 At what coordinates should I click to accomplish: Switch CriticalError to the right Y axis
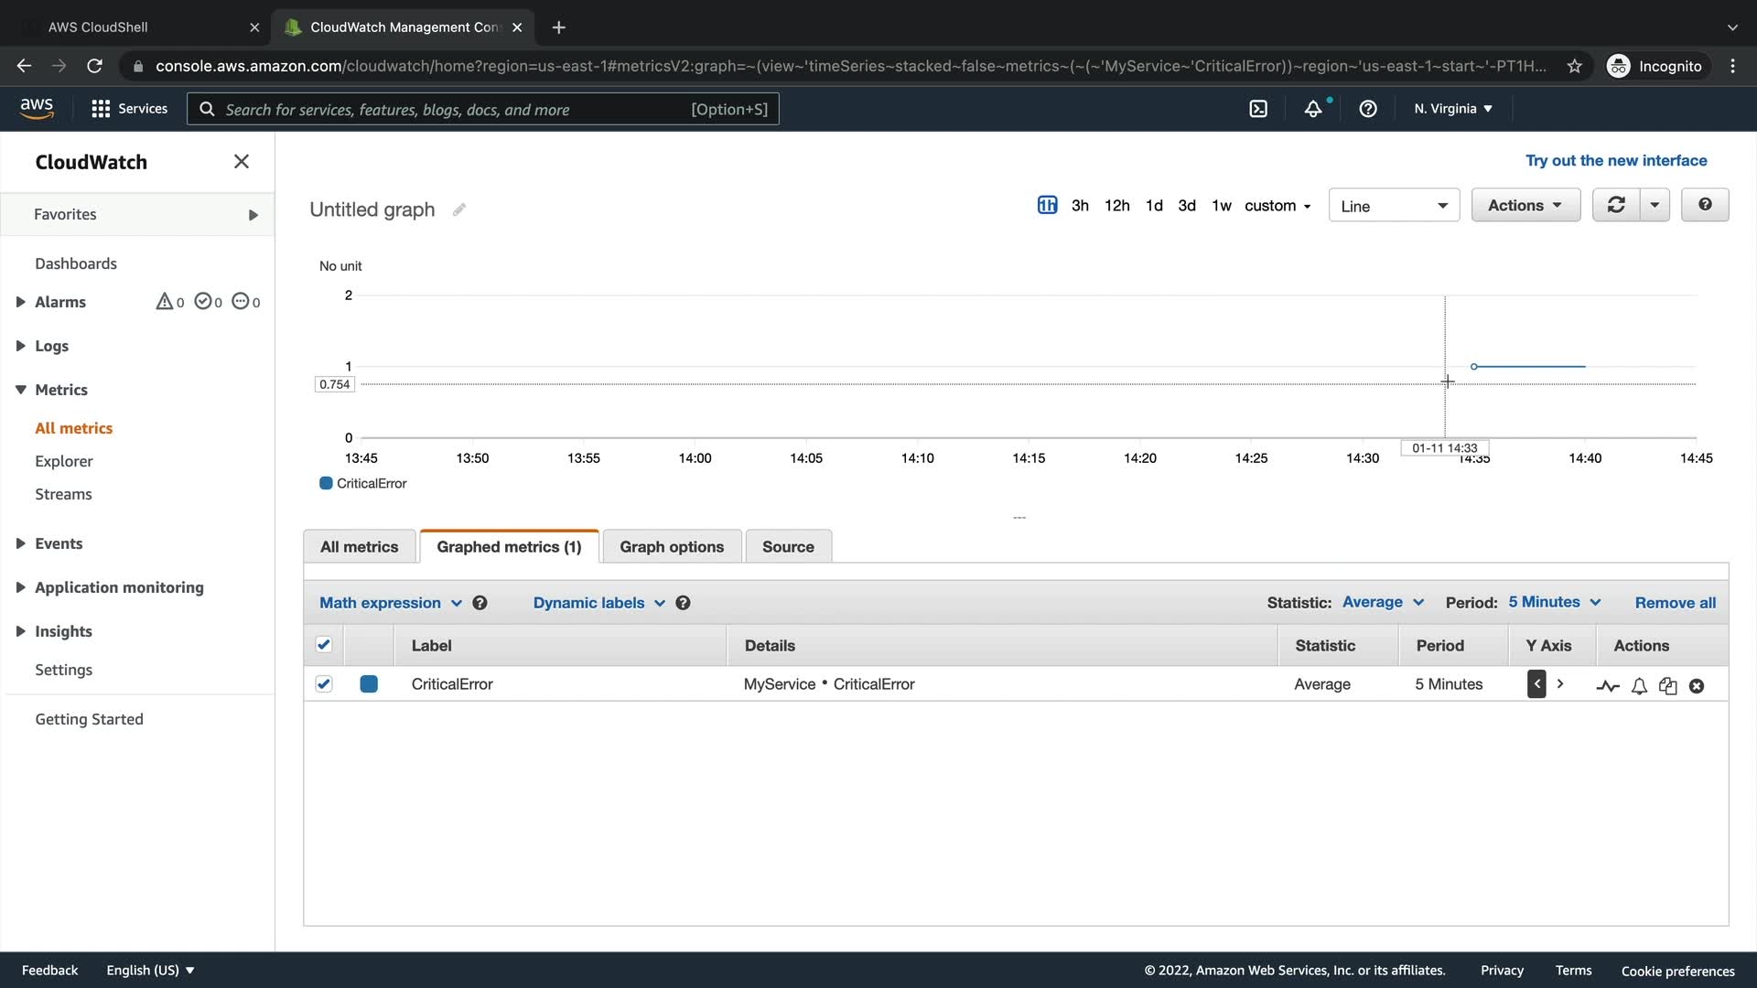point(1560,683)
